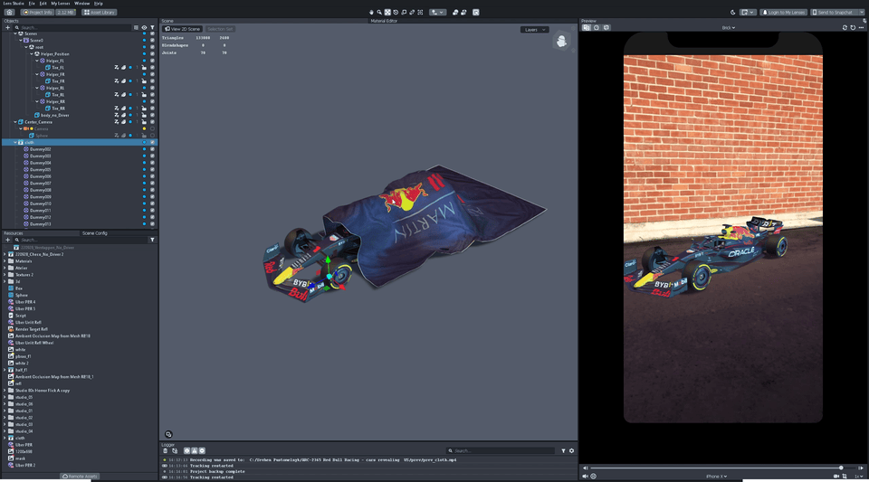Switch to the Scene Config tab
869x482 pixels.
click(x=95, y=233)
